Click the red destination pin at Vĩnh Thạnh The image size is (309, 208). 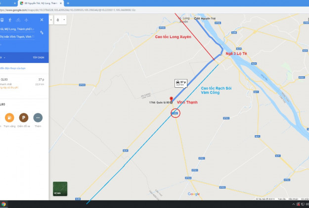171,99
